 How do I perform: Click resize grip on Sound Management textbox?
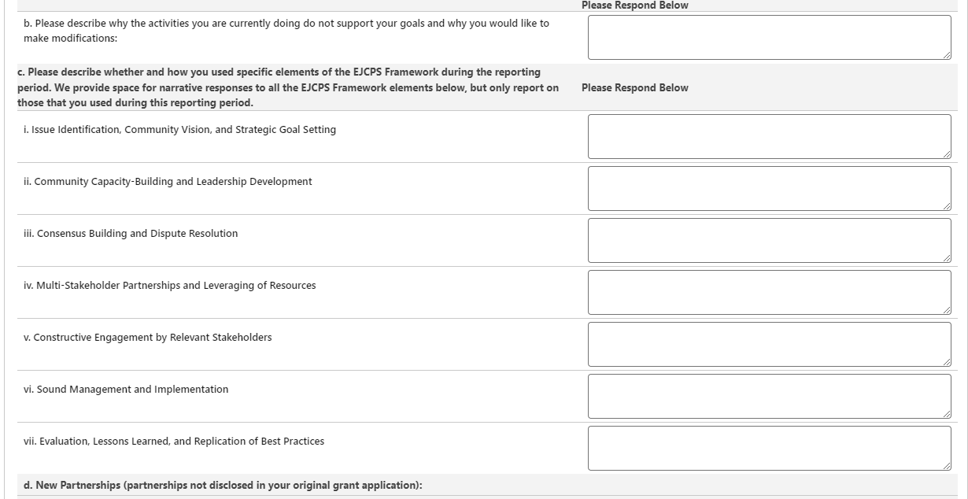pyautogui.click(x=946, y=414)
